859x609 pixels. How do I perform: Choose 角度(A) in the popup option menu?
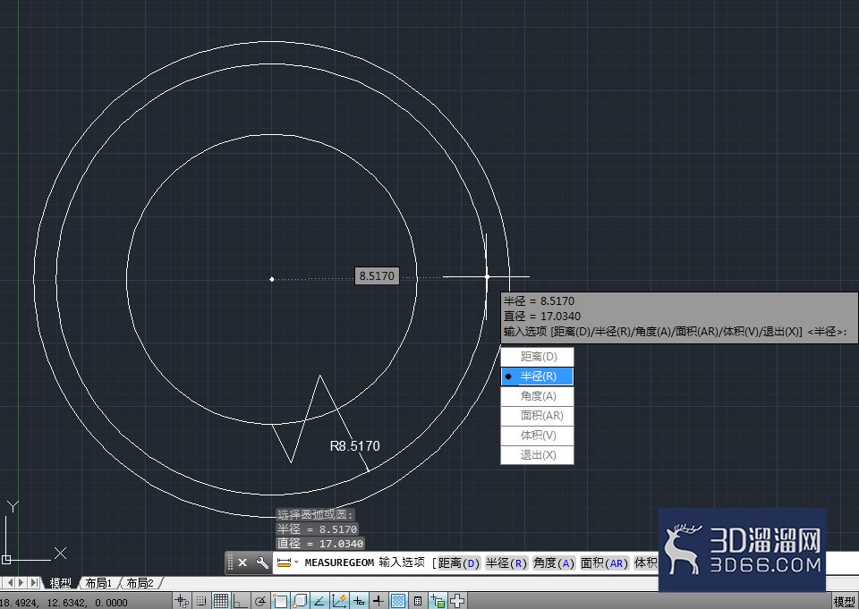pos(538,396)
